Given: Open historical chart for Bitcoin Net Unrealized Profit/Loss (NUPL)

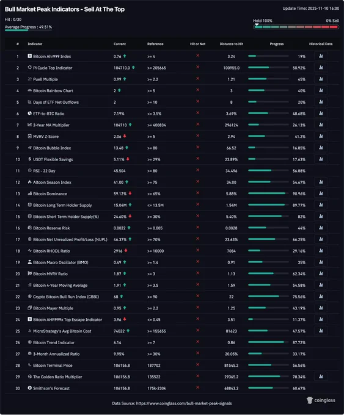Looking at the screenshot, I should [x=321, y=239].
